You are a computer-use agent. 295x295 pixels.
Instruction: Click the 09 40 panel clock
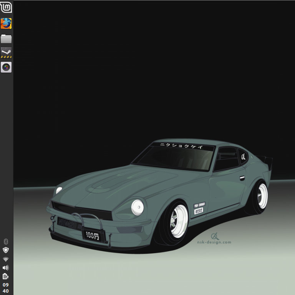[x=6, y=288]
